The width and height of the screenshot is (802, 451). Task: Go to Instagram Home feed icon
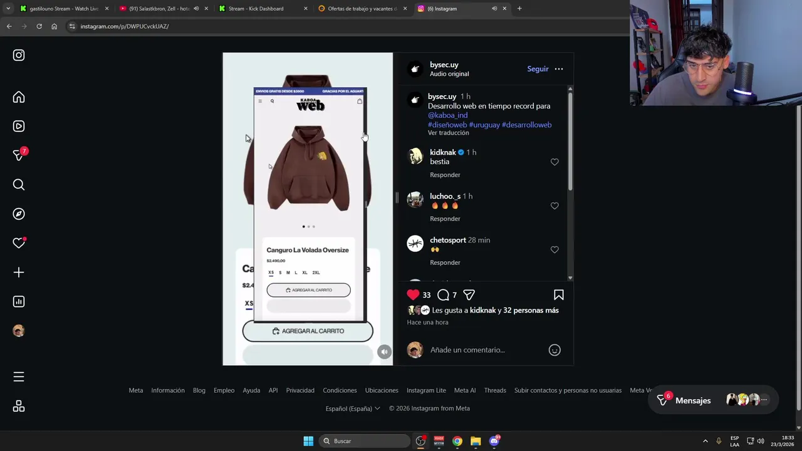coord(19,97)
